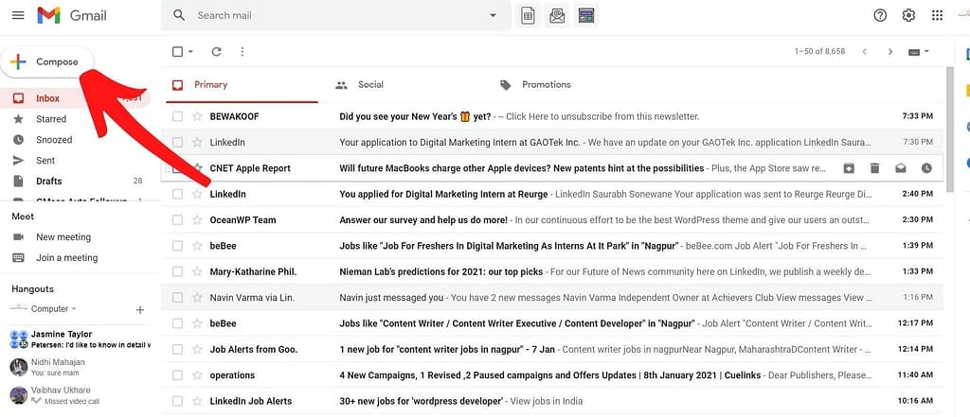This screenshot has height=417, width=970.
Task: Show search options dropdown arrow
Action: point(493,15)
